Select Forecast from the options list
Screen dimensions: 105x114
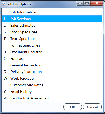(x=52, y=58)
